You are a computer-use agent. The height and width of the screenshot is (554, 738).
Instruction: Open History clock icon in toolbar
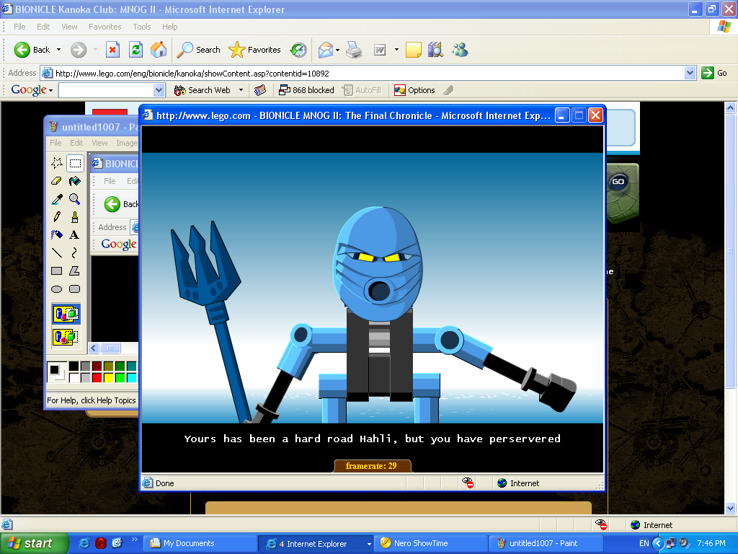298,50
